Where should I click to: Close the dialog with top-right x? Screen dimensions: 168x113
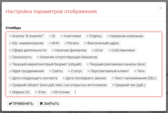(160, 8)
